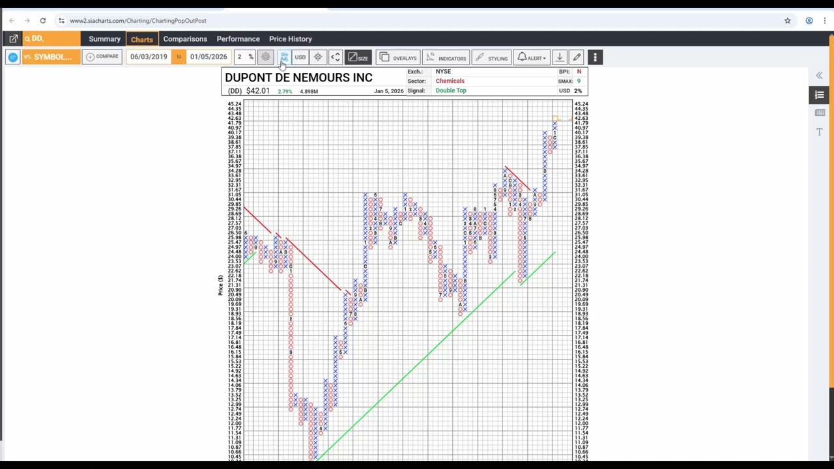Click the blue grid icon left of VS Symbol
The width and height of the screenshot is (834, 469).
13,57
